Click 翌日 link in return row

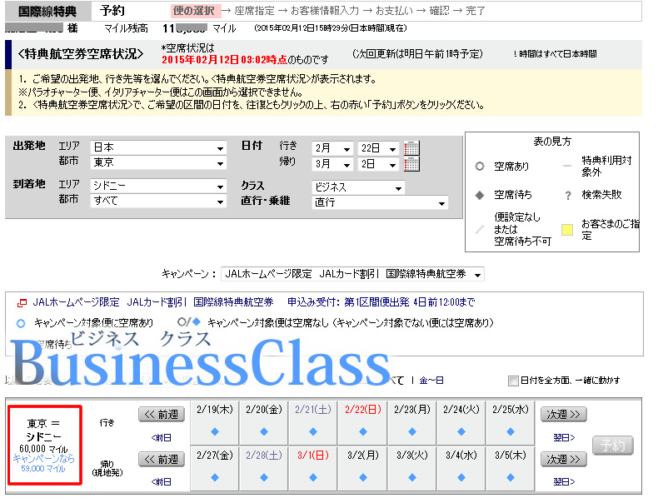(564, 481)
